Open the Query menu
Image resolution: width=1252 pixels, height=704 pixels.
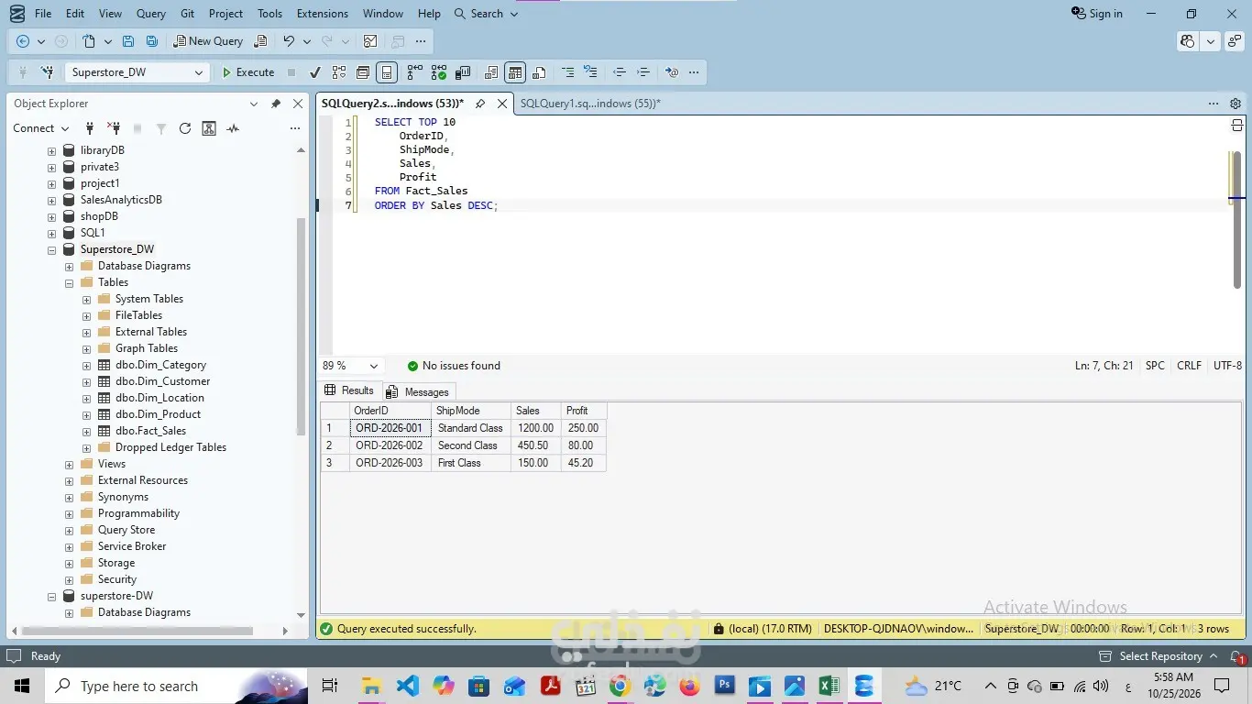coord(151,14)
